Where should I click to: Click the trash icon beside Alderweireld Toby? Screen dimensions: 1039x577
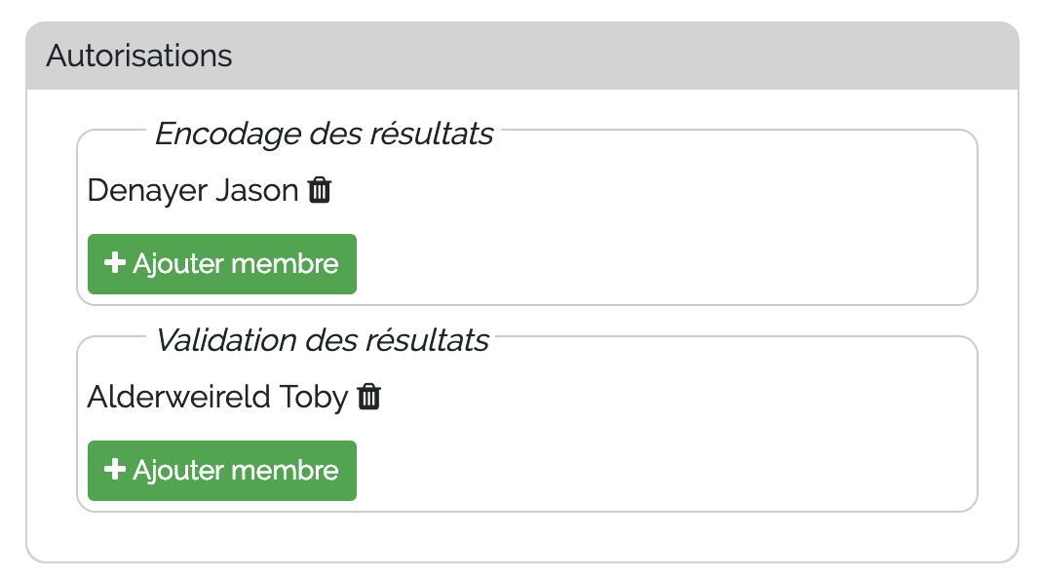point(368,397)
